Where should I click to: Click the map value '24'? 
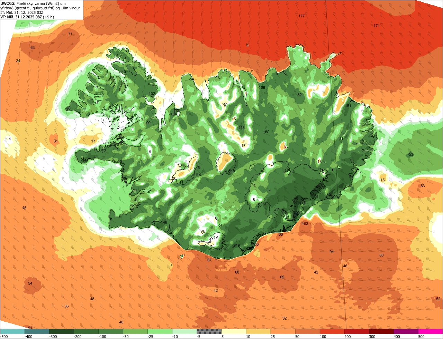[18, 61]
